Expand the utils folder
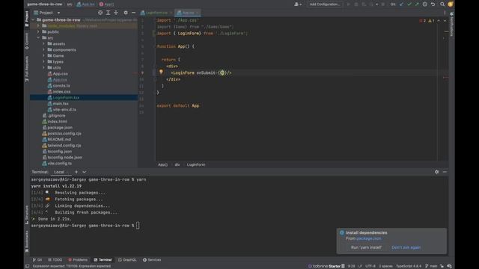Image resolution: width=479 pixels, height=269 pixels. click(x=43, y=68)
